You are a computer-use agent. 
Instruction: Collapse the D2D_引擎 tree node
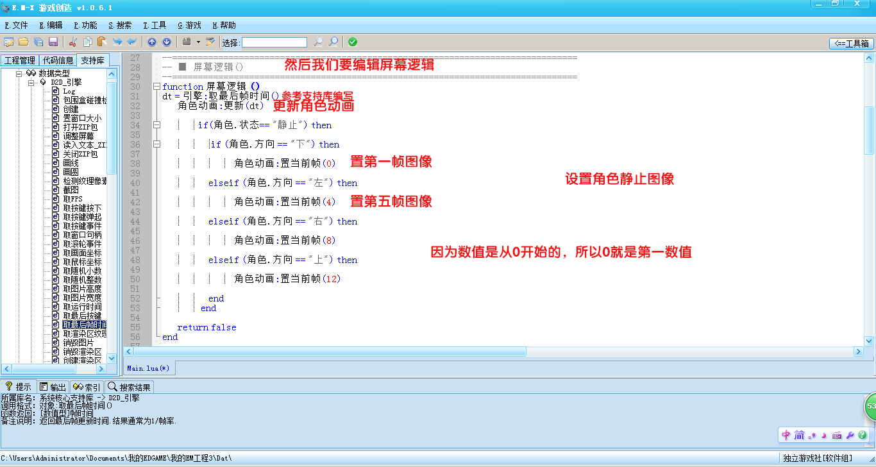point(31,82)
